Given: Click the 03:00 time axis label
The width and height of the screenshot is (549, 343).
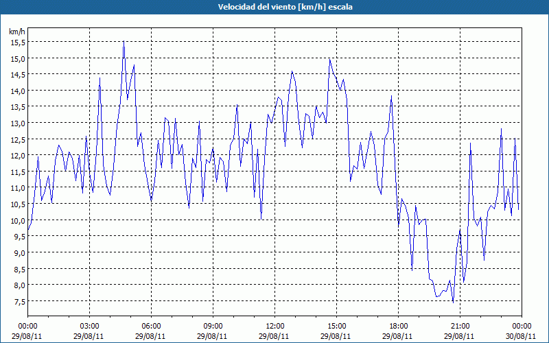Looking at the screenshot, I should pyautogui.click(x=90, y=327).
